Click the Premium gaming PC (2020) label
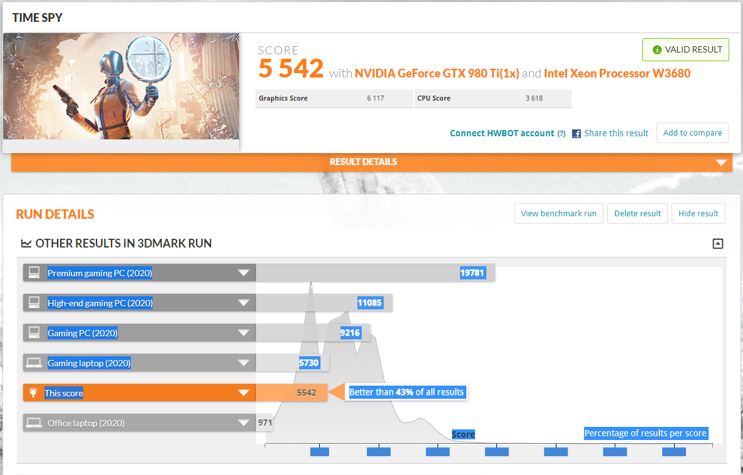This screenshot has width=743, height=475. coord(100,273)
